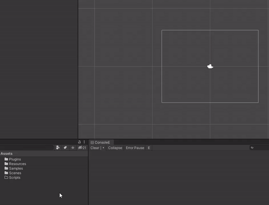The image size is (269, 205).
Task: Select the camera gizmo in Scene view
Action: pos(210,66)
